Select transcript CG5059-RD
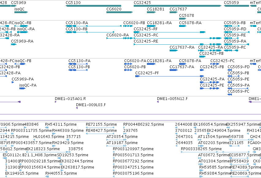Screen dimensions: 261x178 tap(236, 32)
